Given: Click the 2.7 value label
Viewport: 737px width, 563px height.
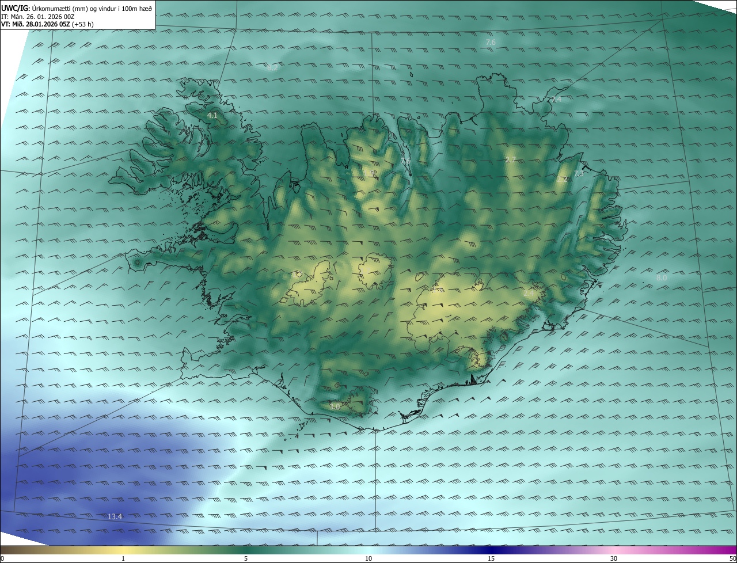Looking at the screenshot, I should pos(510,160).
